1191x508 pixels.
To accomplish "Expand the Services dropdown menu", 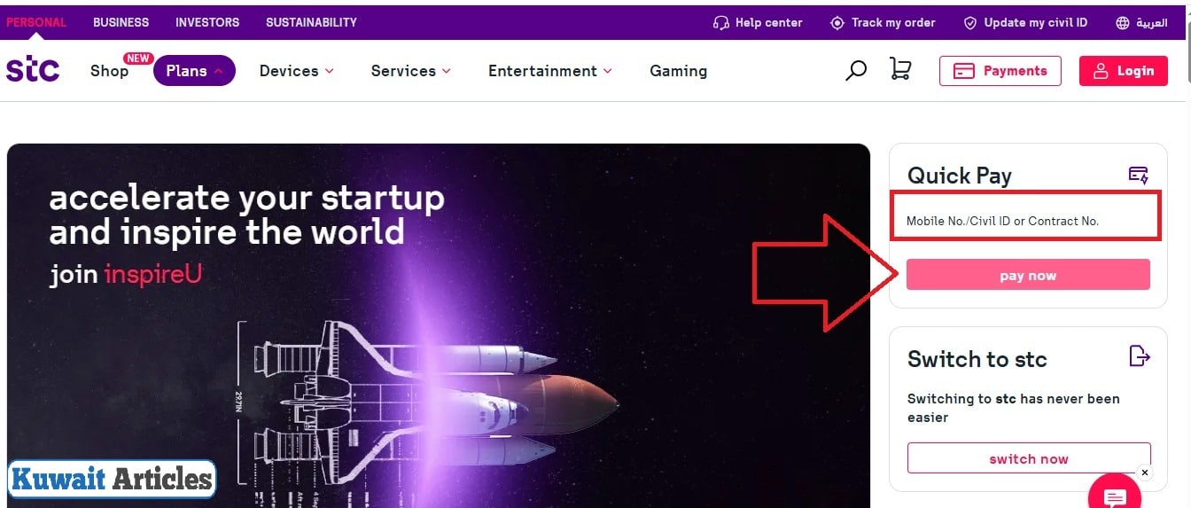I will coord(410,71).
